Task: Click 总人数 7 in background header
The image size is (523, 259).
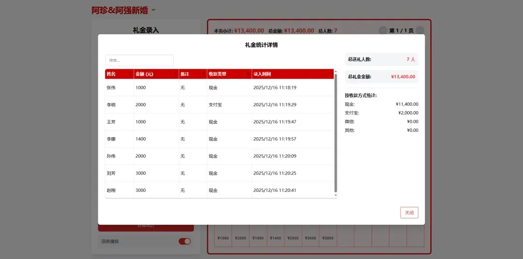Action: (328, 30)
